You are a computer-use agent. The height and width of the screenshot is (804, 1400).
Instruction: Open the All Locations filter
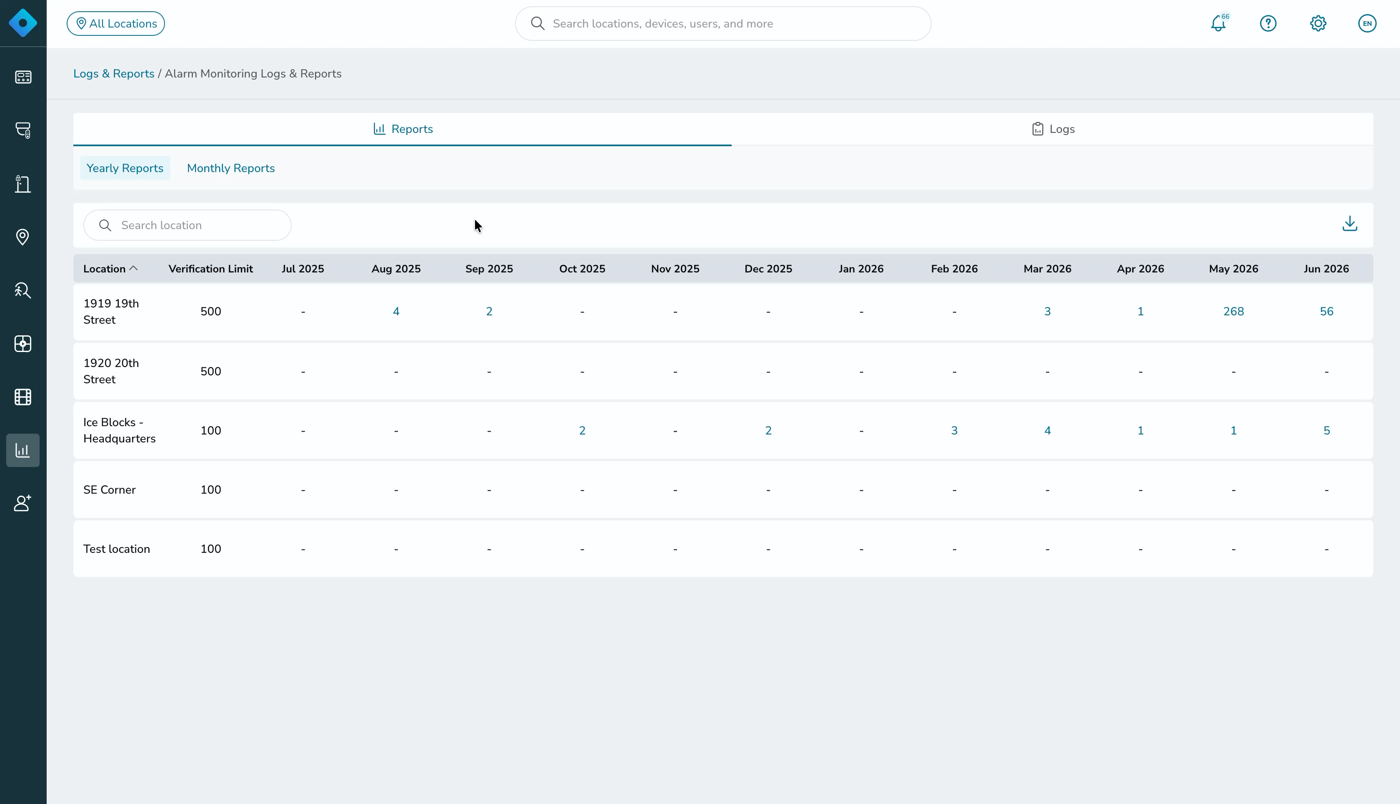[116, 23]
